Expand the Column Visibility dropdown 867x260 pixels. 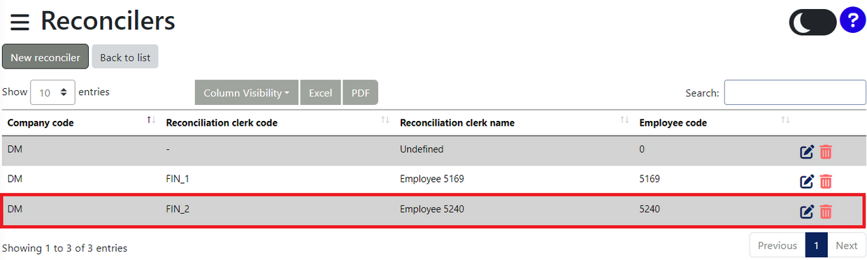246,93
